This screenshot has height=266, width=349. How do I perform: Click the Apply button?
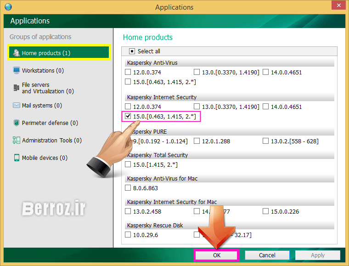click(x=318, y=255)
